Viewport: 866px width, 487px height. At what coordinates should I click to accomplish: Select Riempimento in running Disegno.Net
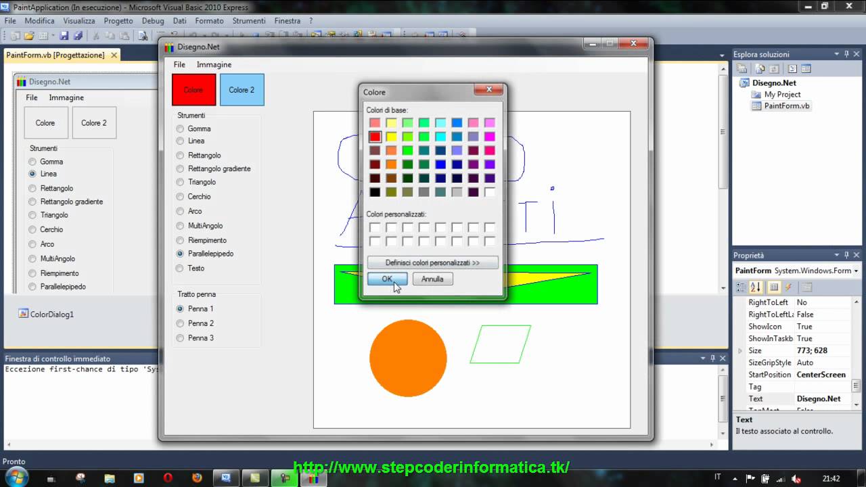coord(202,240)
